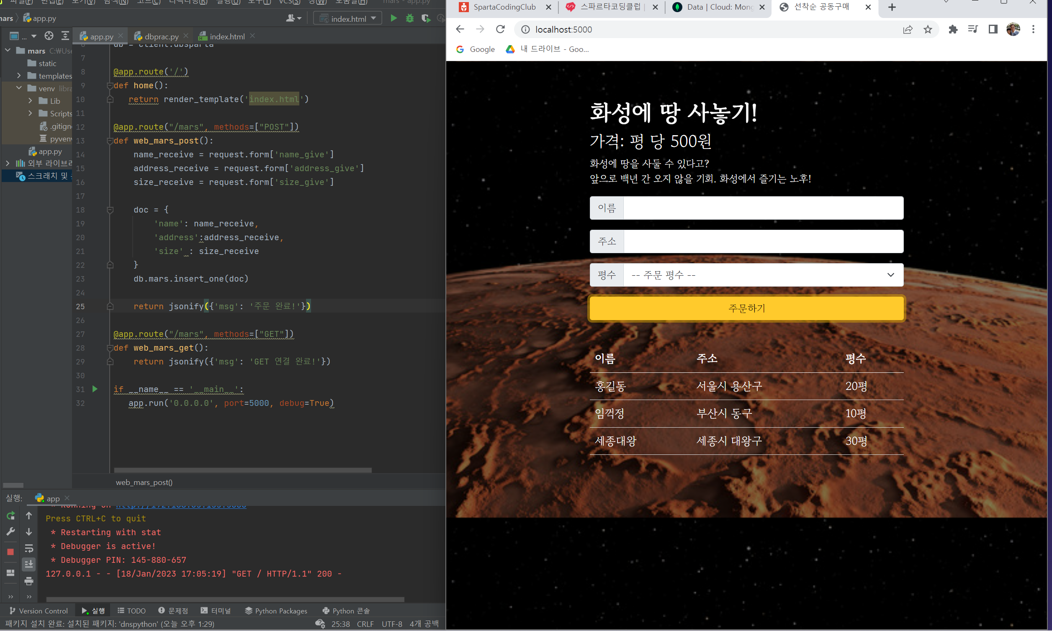Expand external libraries node
Screen dimensions: 1052x631
pos(8,163)
